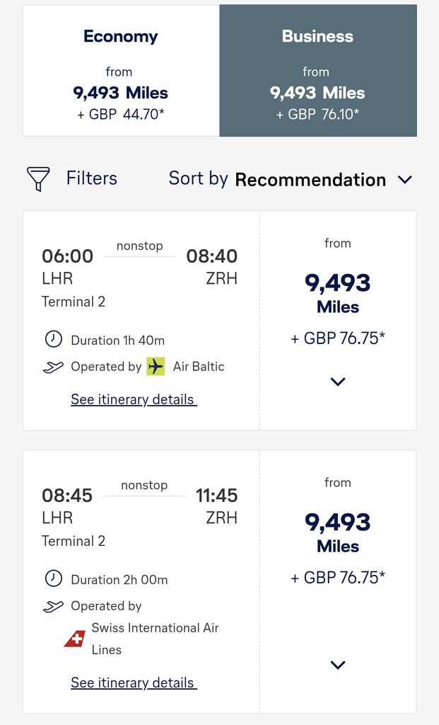Open the Filters funnel icon
This screenshot has height=725, width=439.
pyautogui.click(x=38, y=178)
